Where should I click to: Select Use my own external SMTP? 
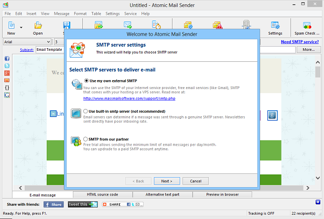point(87,81)
